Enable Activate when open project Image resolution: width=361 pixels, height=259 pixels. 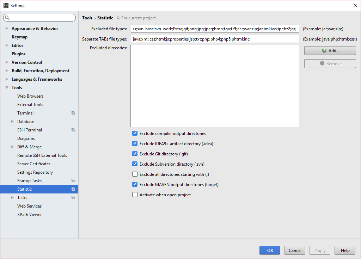135,195
